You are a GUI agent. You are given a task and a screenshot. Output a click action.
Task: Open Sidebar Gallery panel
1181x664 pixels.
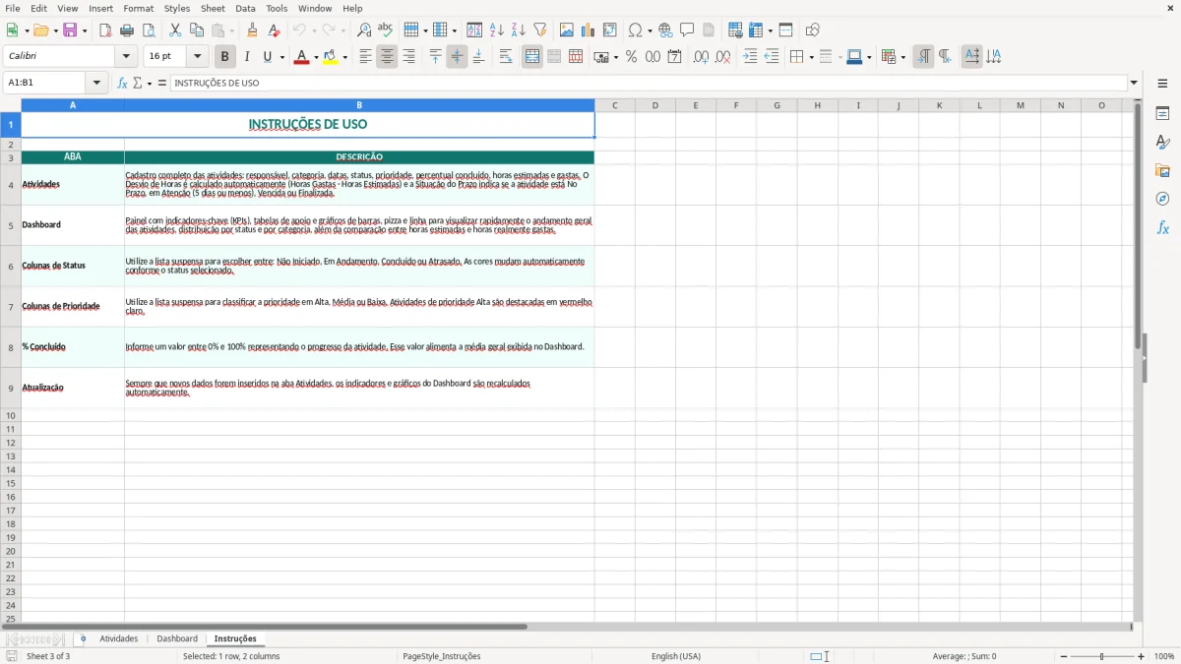1162,170
